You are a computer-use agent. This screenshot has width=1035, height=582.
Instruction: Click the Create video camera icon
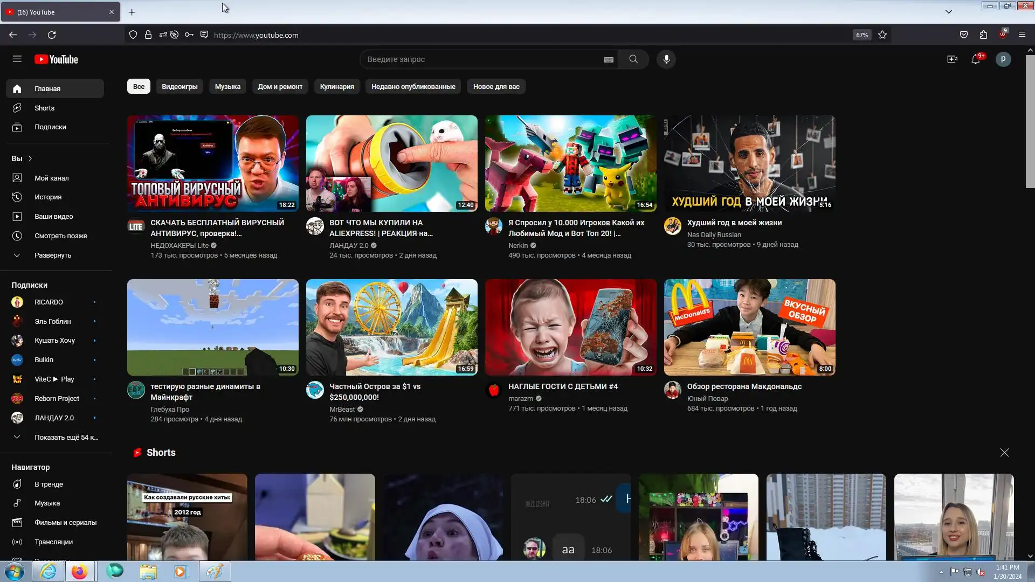[x=952, y=59]
